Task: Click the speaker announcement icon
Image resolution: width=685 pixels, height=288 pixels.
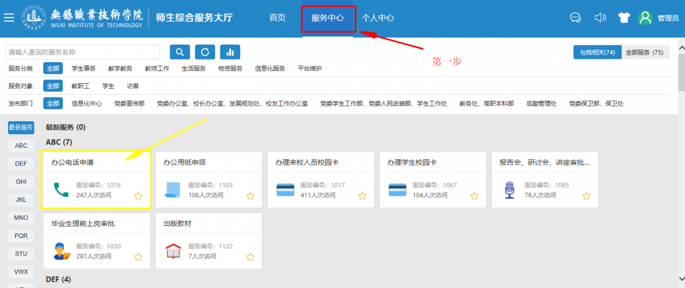Action: [x=600, y=18]
